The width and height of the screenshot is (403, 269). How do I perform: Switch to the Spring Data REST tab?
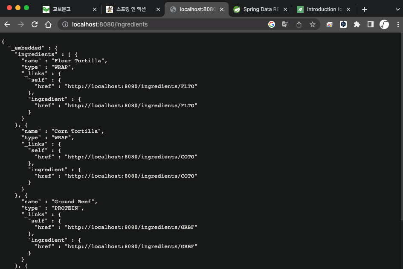point(261,9)
